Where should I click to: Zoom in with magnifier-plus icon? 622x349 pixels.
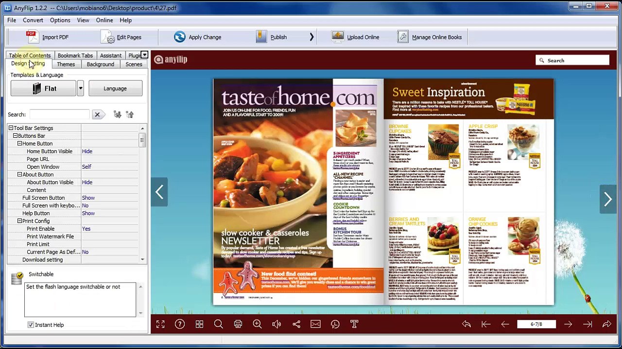258,324
